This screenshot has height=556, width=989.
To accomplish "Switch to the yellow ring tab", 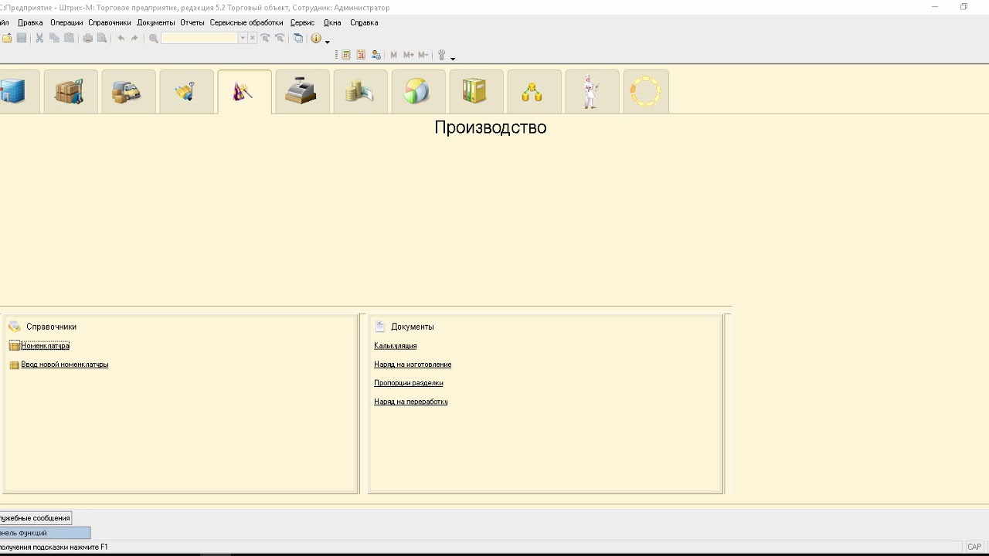I will point(646,92).
